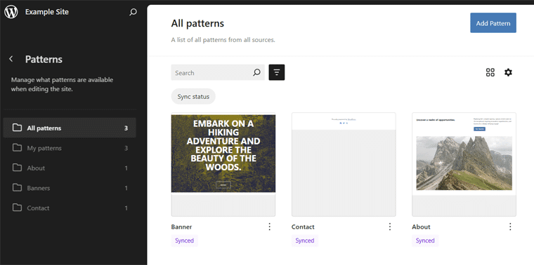This screenshot has height=265, width=534.
Task: Open the Contact patterns category
Action: [70, 208]
